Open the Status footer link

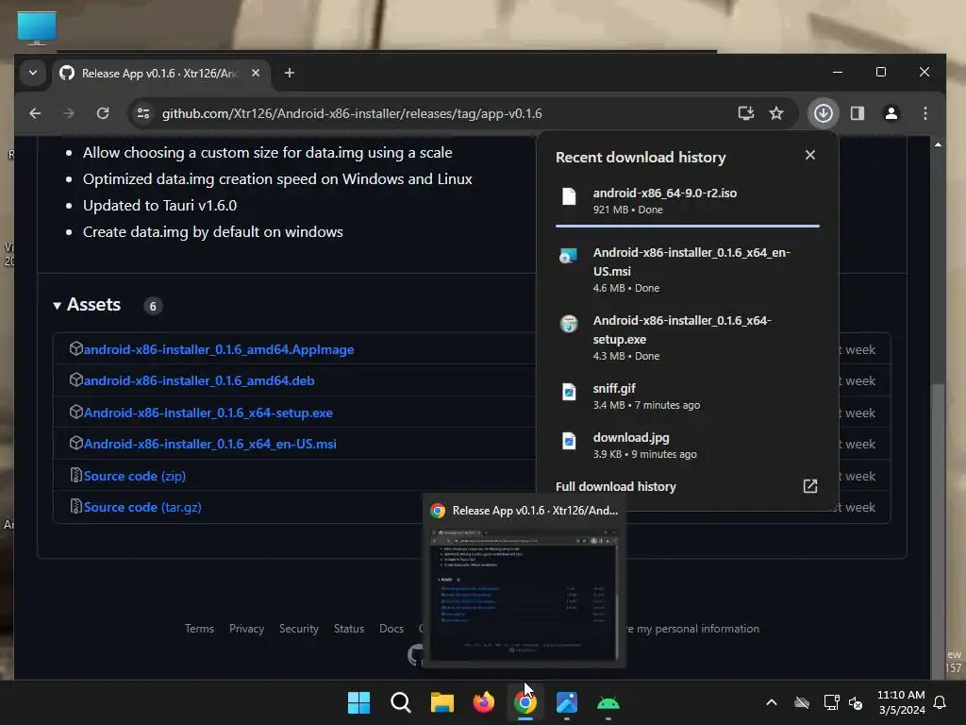point(349,629)
